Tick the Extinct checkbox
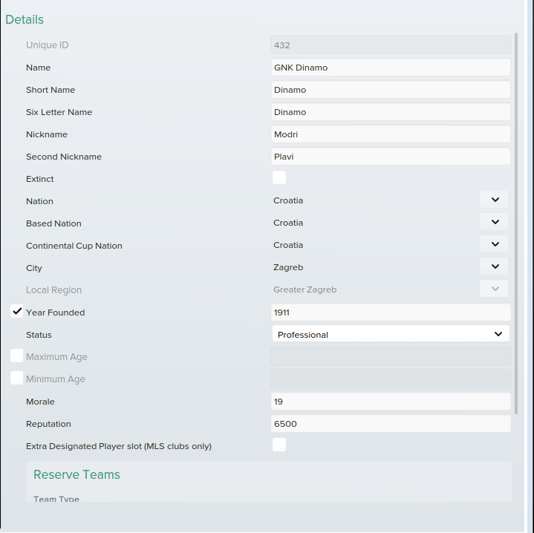 click(x=279, y=177)
